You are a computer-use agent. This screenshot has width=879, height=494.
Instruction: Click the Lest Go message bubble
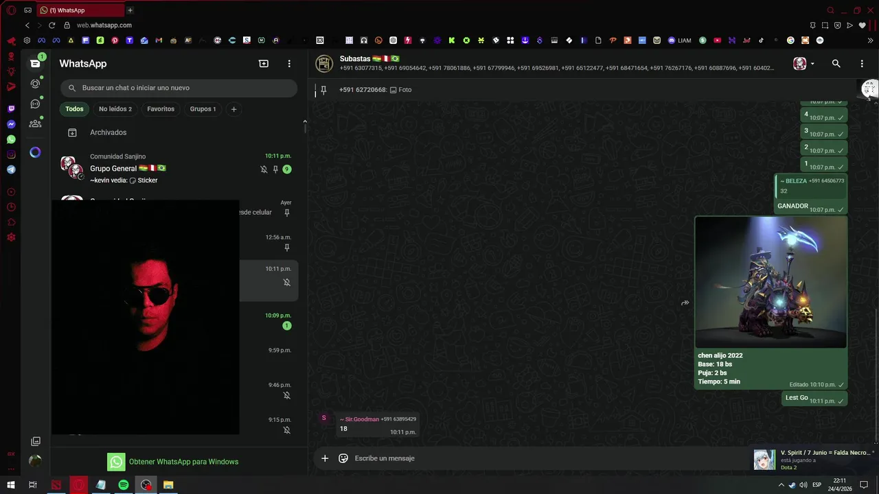click(x=816, y=398)
